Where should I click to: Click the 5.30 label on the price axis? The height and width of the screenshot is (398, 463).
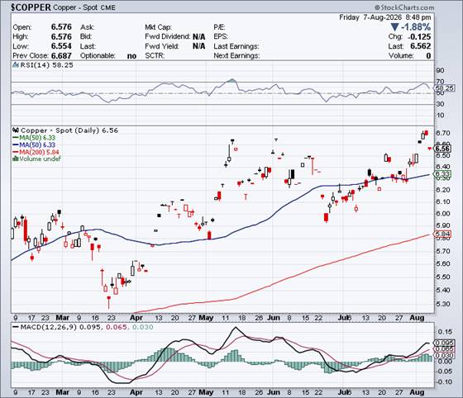point(443,304)
